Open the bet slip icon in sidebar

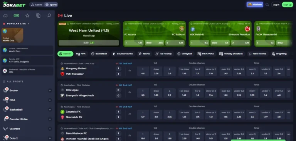(x=38, y=16)
